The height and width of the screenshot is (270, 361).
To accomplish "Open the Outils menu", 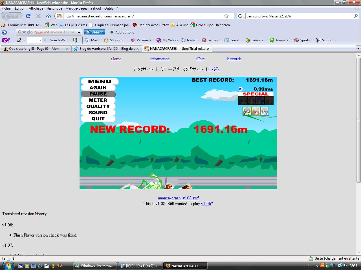I will (109, 8).
